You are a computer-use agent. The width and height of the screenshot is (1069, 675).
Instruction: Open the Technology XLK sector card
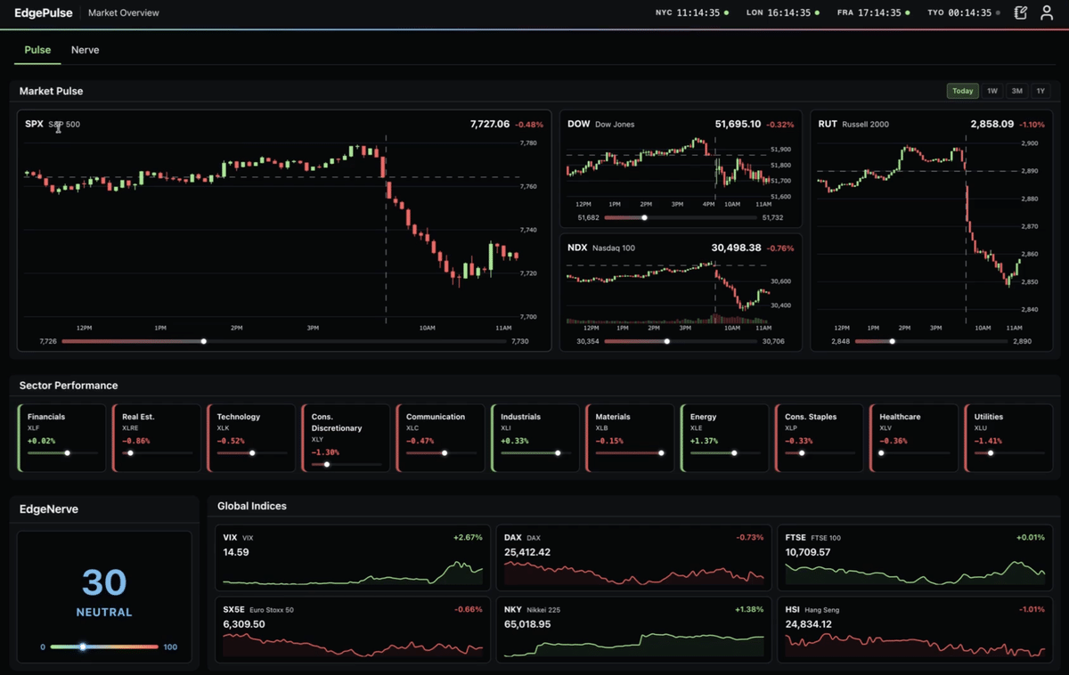tap(250, 438)
